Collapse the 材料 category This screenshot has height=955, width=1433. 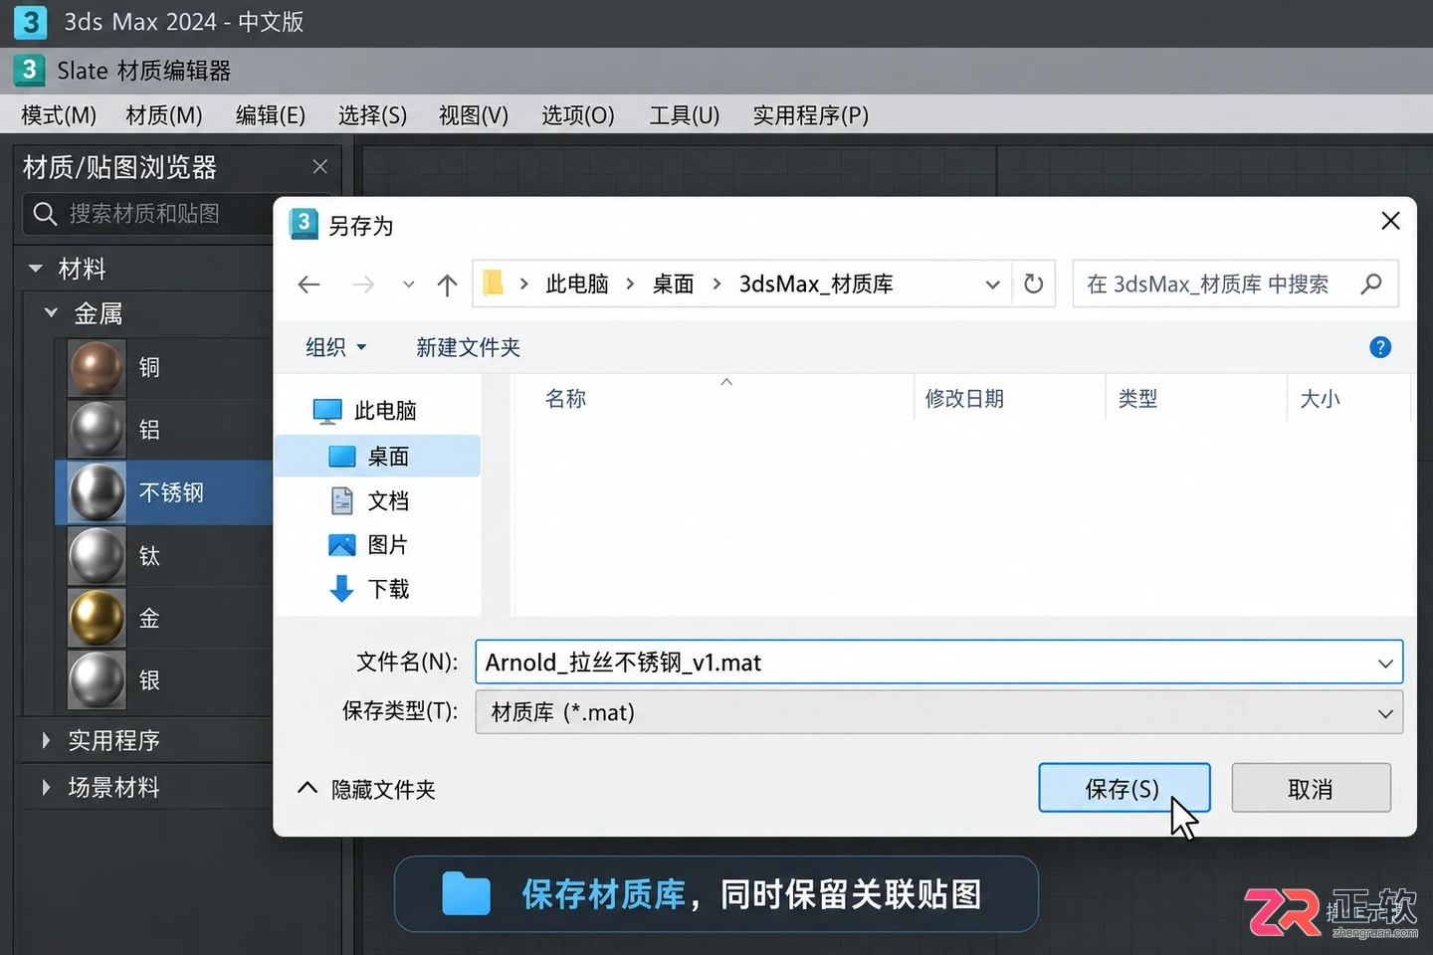tap(36, 269)
